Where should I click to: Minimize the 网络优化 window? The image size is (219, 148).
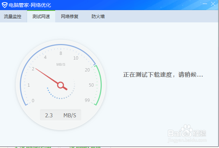[x=205, y=4]
